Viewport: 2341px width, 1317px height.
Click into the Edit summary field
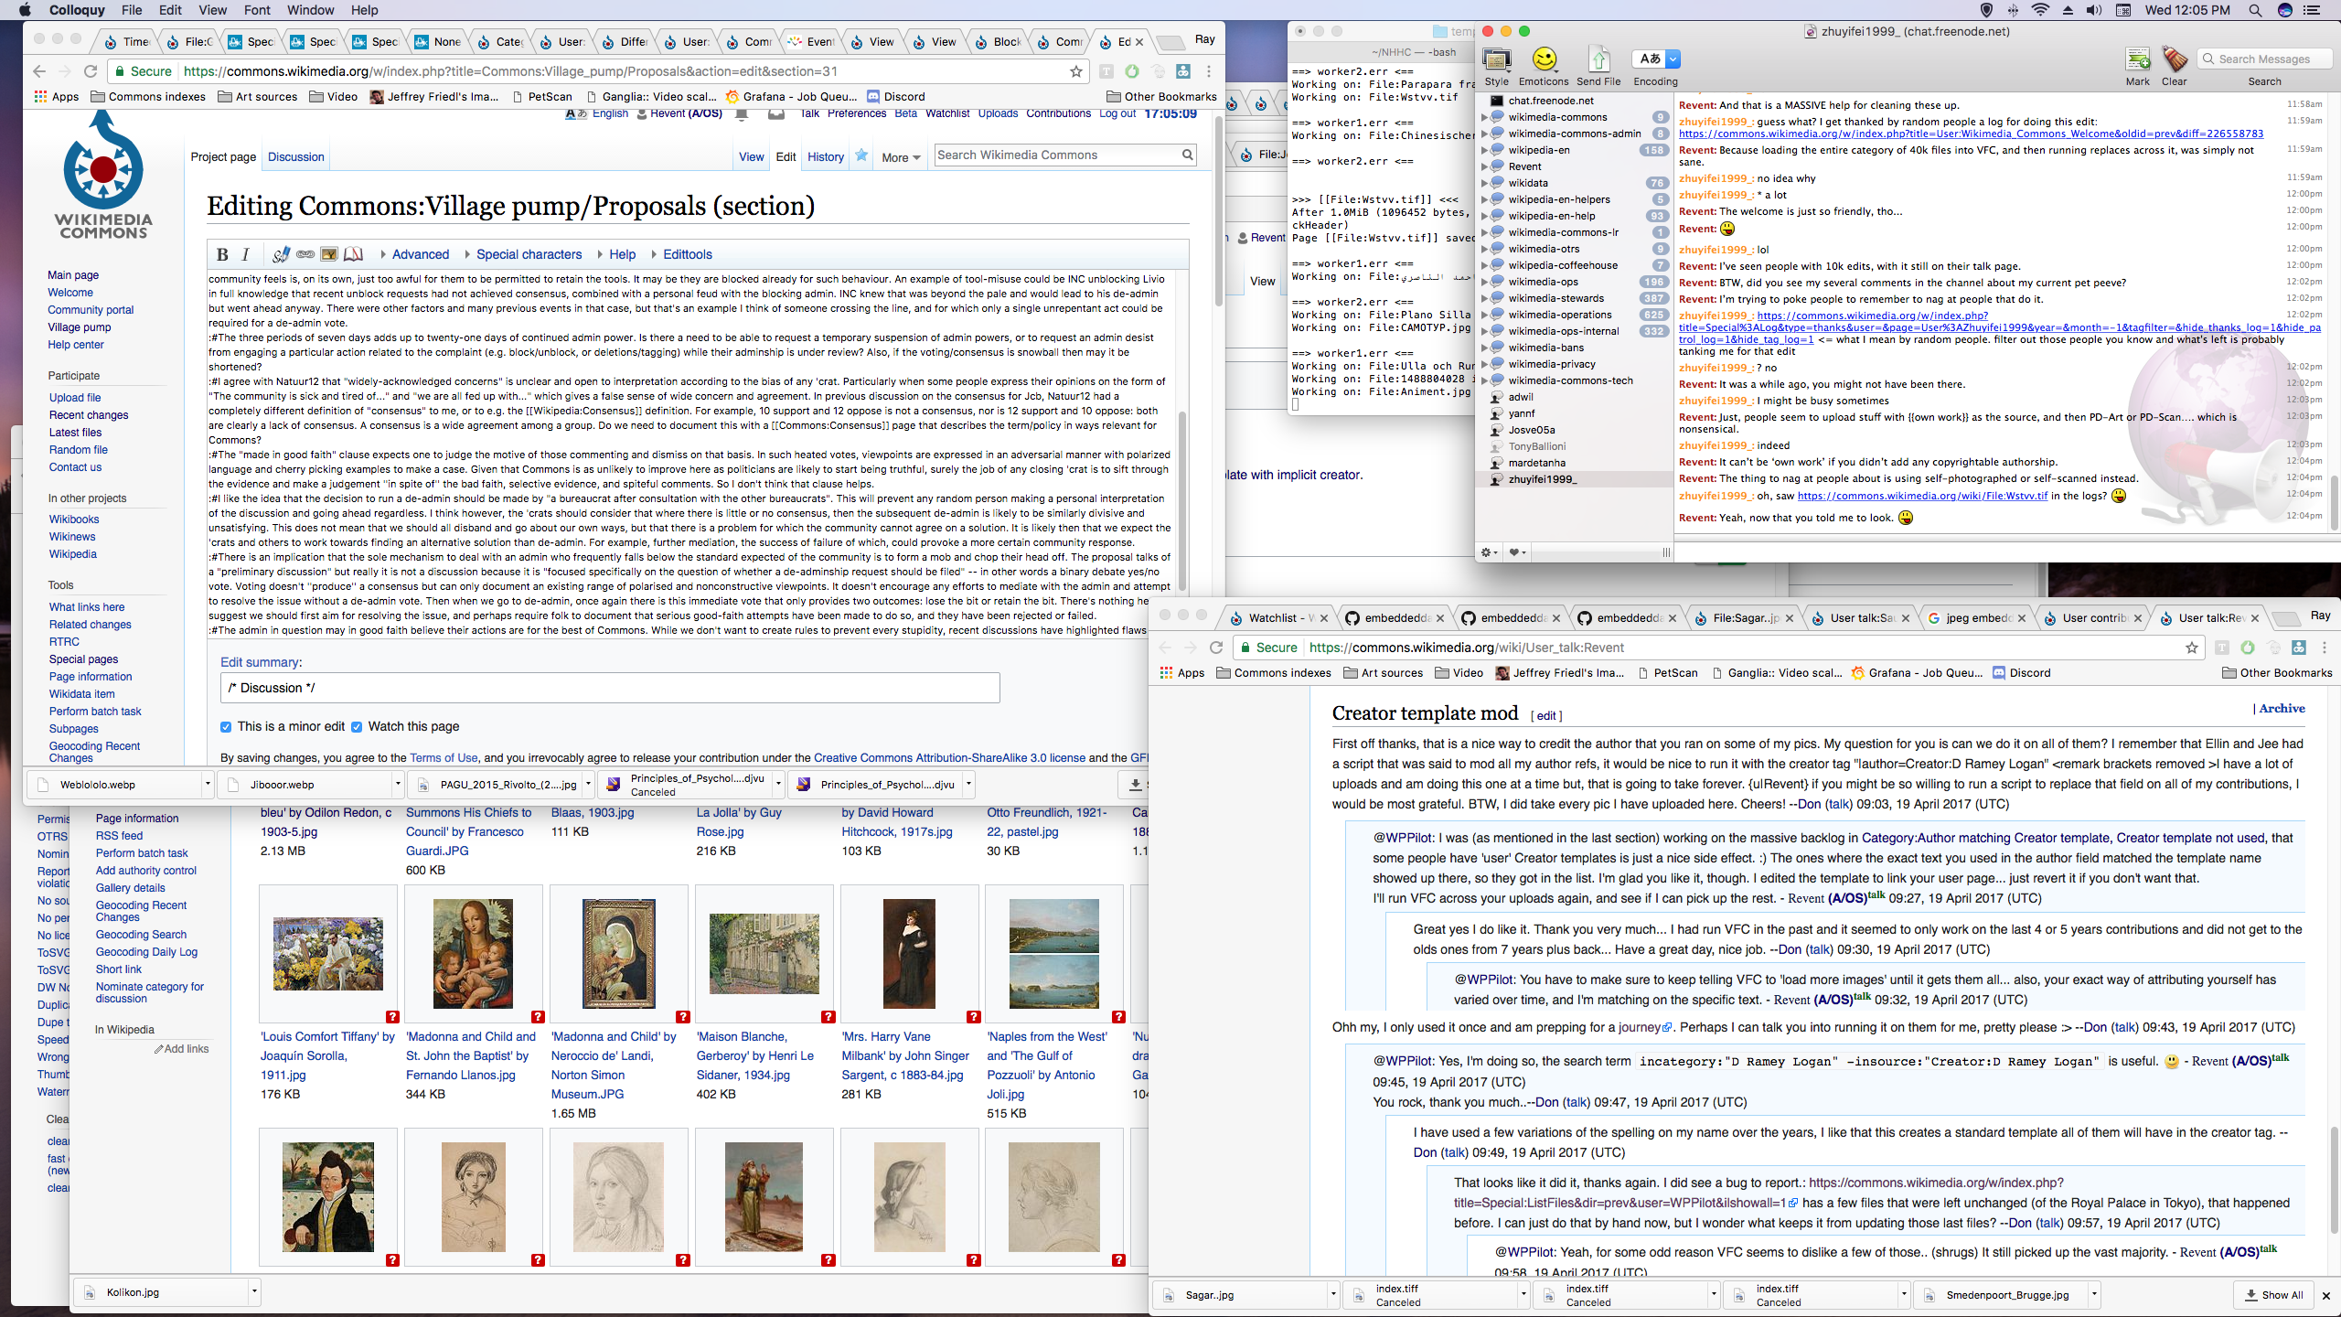coord(610,688)
